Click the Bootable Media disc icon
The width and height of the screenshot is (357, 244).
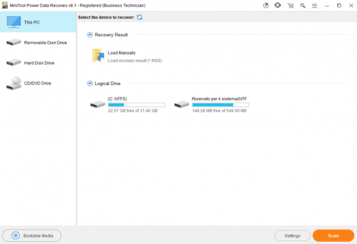[x=16, y=236]
